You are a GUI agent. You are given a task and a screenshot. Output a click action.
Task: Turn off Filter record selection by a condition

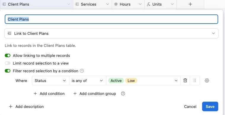(x=8, y=71)
